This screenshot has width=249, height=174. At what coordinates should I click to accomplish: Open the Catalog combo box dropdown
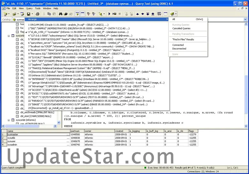[245, 19]
